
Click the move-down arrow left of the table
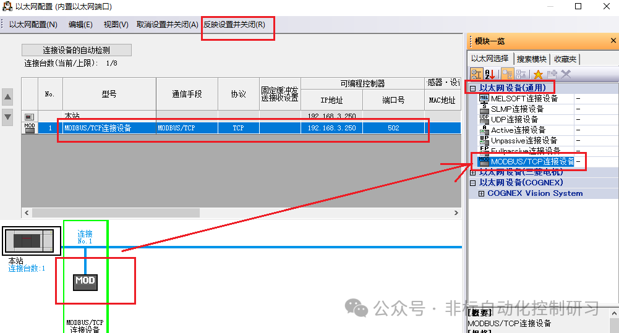pos(7,116)
